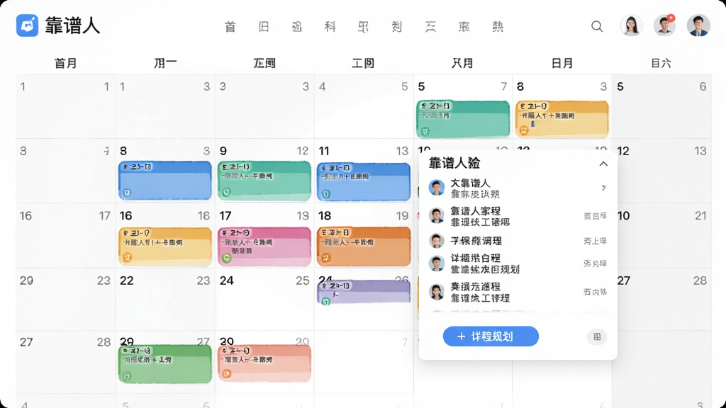Open the blue event under date 11
Screen dimensions: 726x408
coord(364,181)
